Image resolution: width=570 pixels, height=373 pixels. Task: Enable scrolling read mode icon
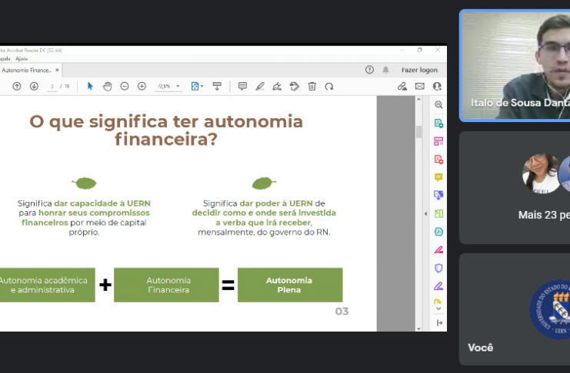pyautogui.click(x=217, y=87)
